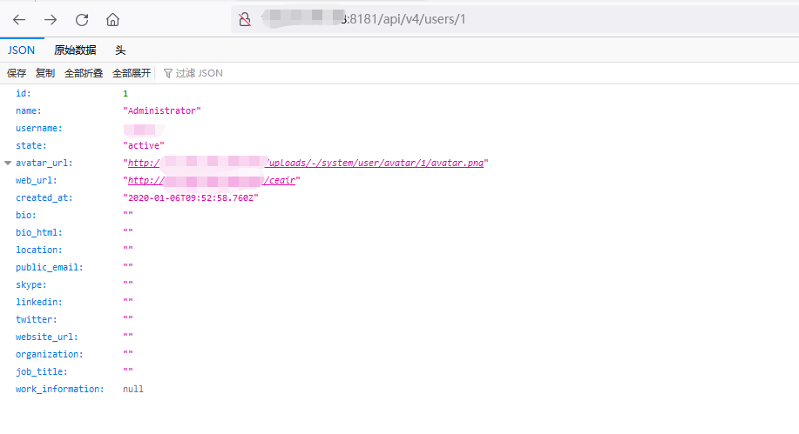Screen dimensions: 799x434
Task: Click 全部展开 to expand all
Action: 132,73
